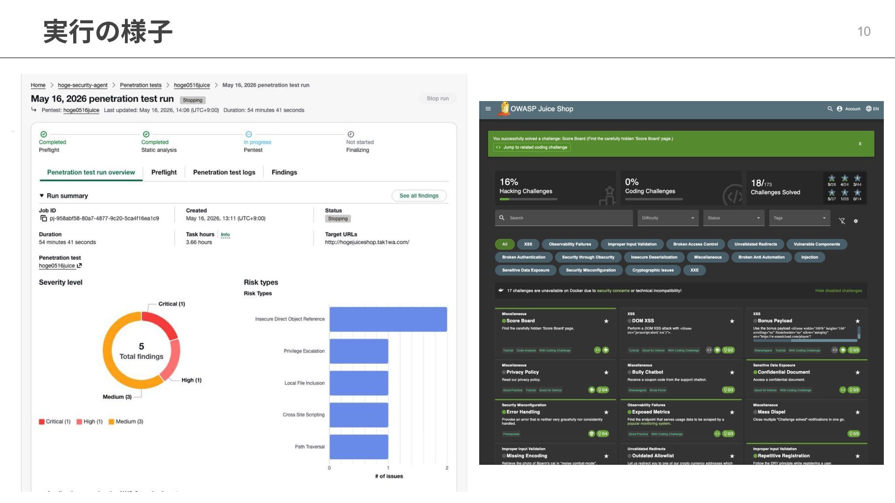Open the Account menu icon
This screenshot has width=895, height=503.
pos(840,109)
